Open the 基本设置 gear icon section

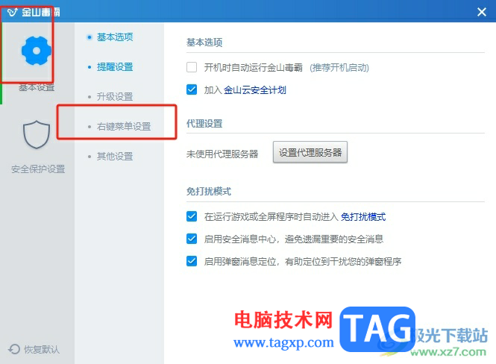click(36, 51)
